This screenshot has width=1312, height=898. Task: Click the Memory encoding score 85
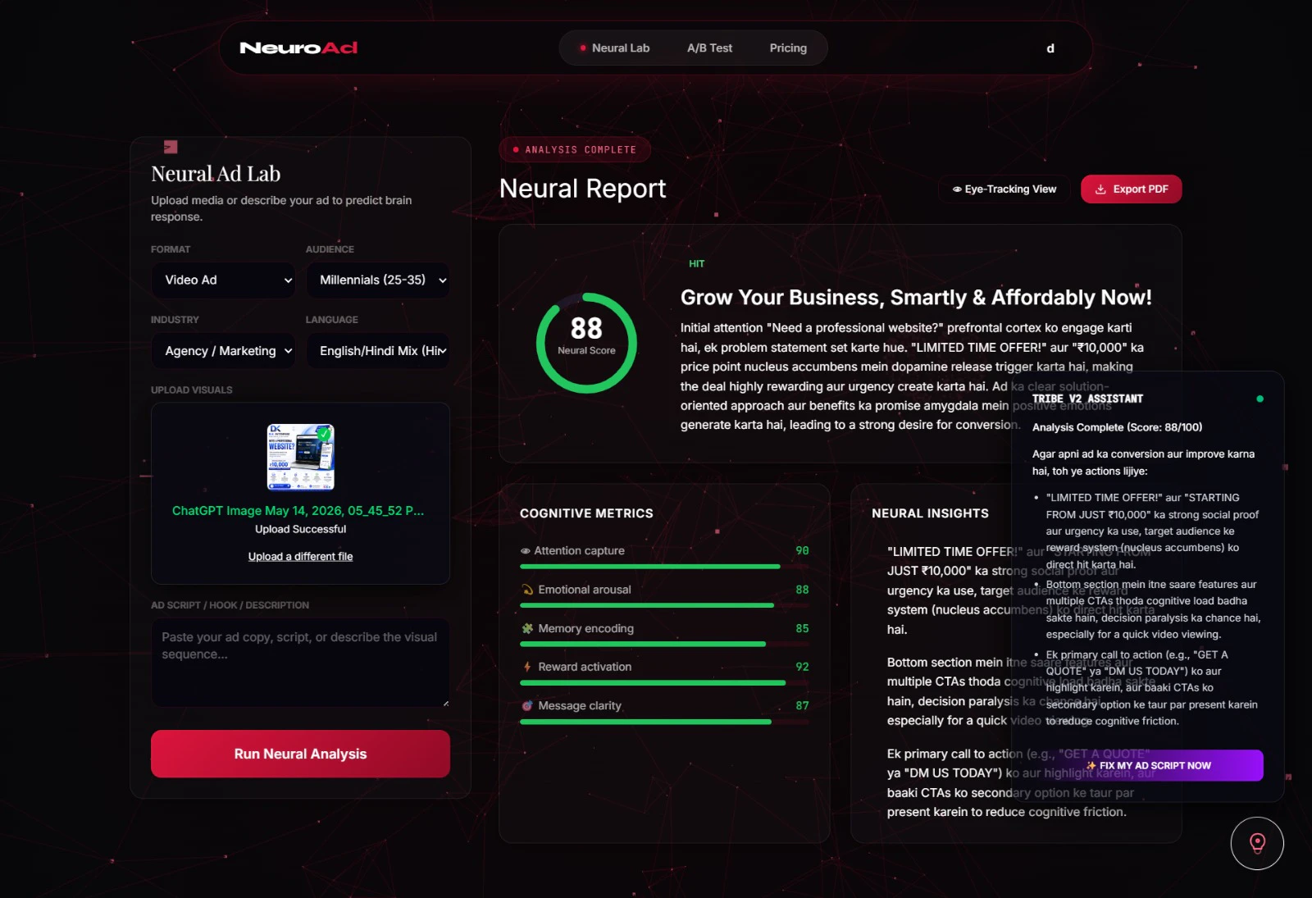point(802,628)
